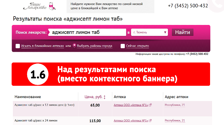Screen dimensions: 224x125
Task: Click price sort arrow icon in Цена column
Action: click(x=105, y=97)
